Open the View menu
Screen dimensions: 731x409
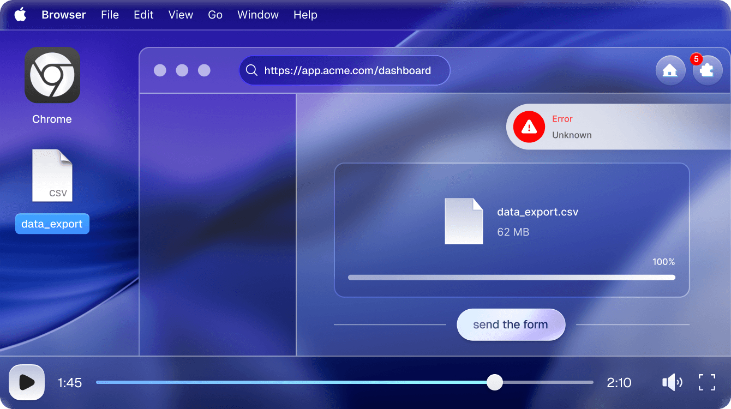pos(181,15)
